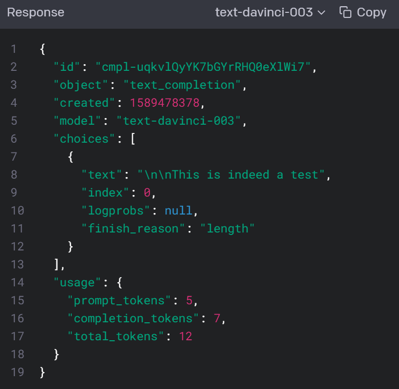This screenshot has height=389, width=399.
Task: Click the total_tokens value 12
Action: point(185,337)
